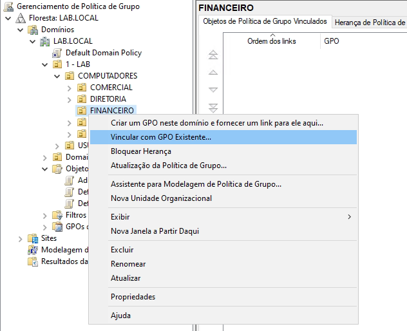Collapse the 1 - LAB node
Screen dimensions: 407x331
click(45, 64)
